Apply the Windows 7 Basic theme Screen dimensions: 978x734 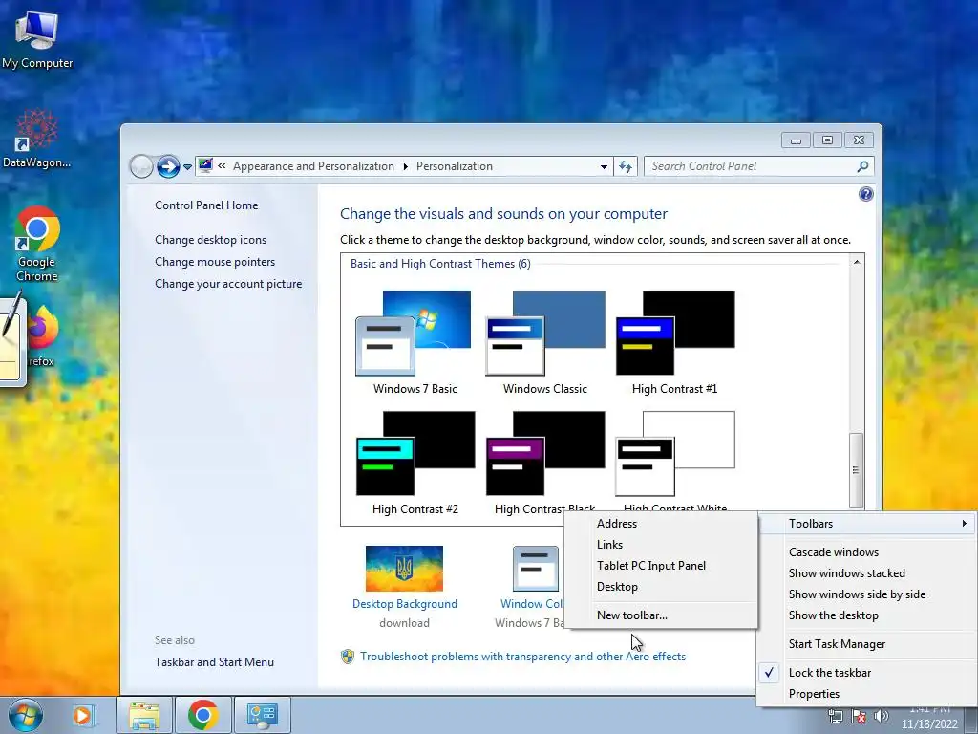click(415, 342)
